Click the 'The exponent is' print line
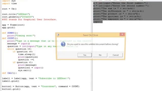Screen dimensions: 162x91 pyautogui.click(x=118, y=19)
